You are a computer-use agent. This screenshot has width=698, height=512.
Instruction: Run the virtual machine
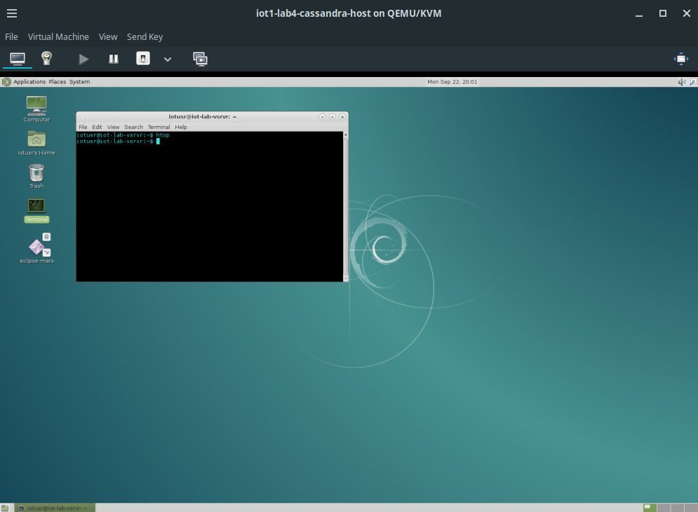pos(83,59)
